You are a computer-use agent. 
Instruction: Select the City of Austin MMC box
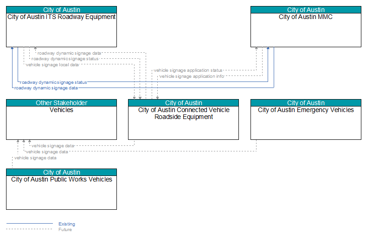(x=306, y=26)
